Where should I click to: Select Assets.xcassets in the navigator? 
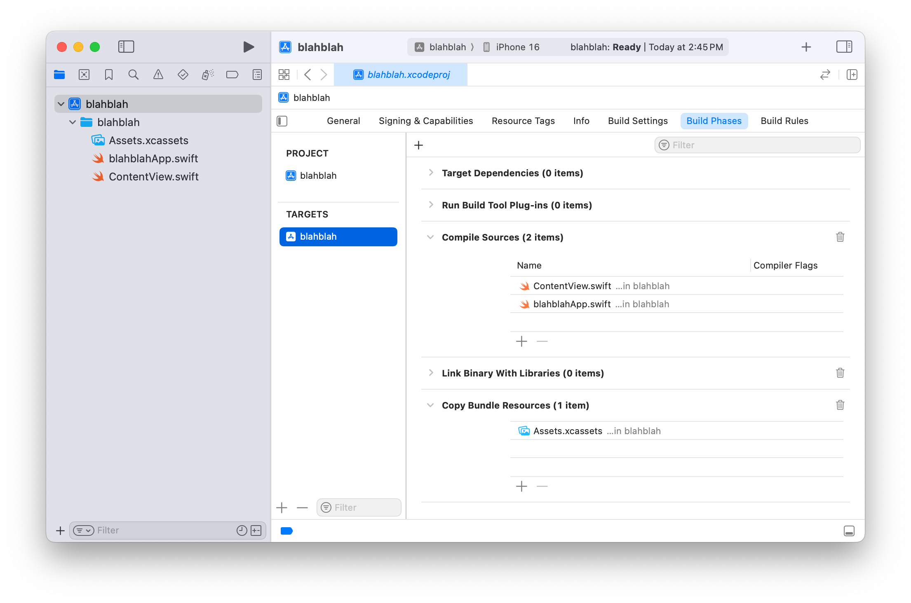(x=140, y=140)
